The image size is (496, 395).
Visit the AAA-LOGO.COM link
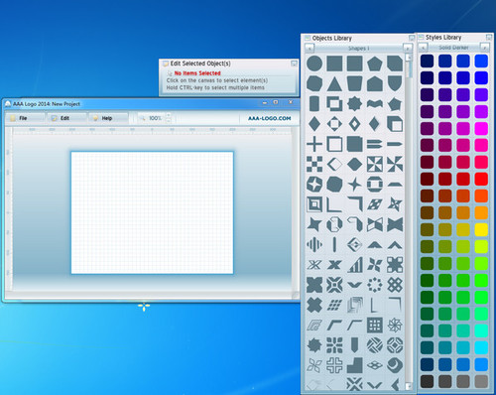(x=270, y=118)
